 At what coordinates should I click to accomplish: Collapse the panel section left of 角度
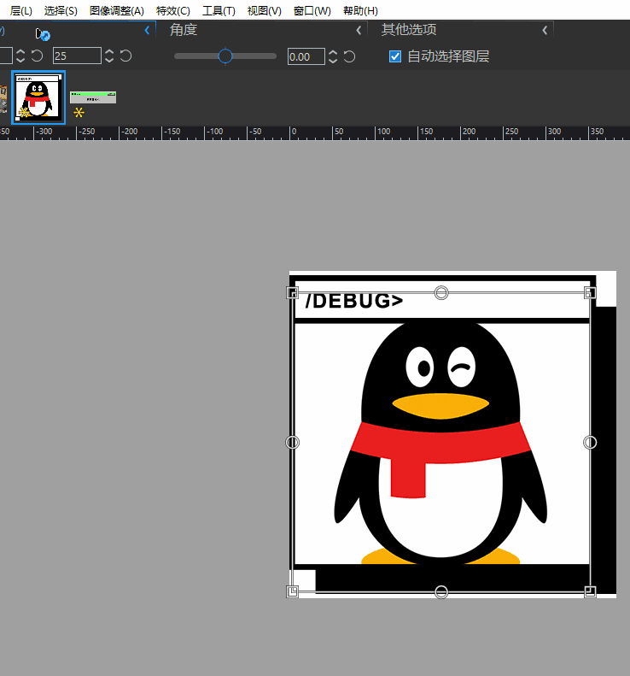(x=147, y=30)
